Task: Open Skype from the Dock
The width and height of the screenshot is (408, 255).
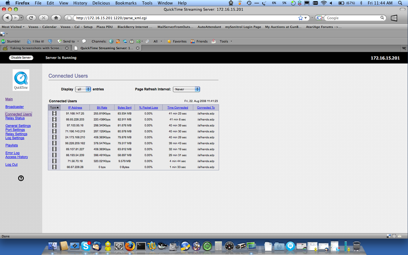Action: coord(86,246)
